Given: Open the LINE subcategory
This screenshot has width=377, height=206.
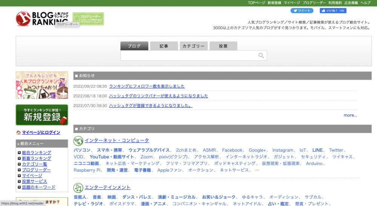Looking at the screenshot, I should [317, 150].
